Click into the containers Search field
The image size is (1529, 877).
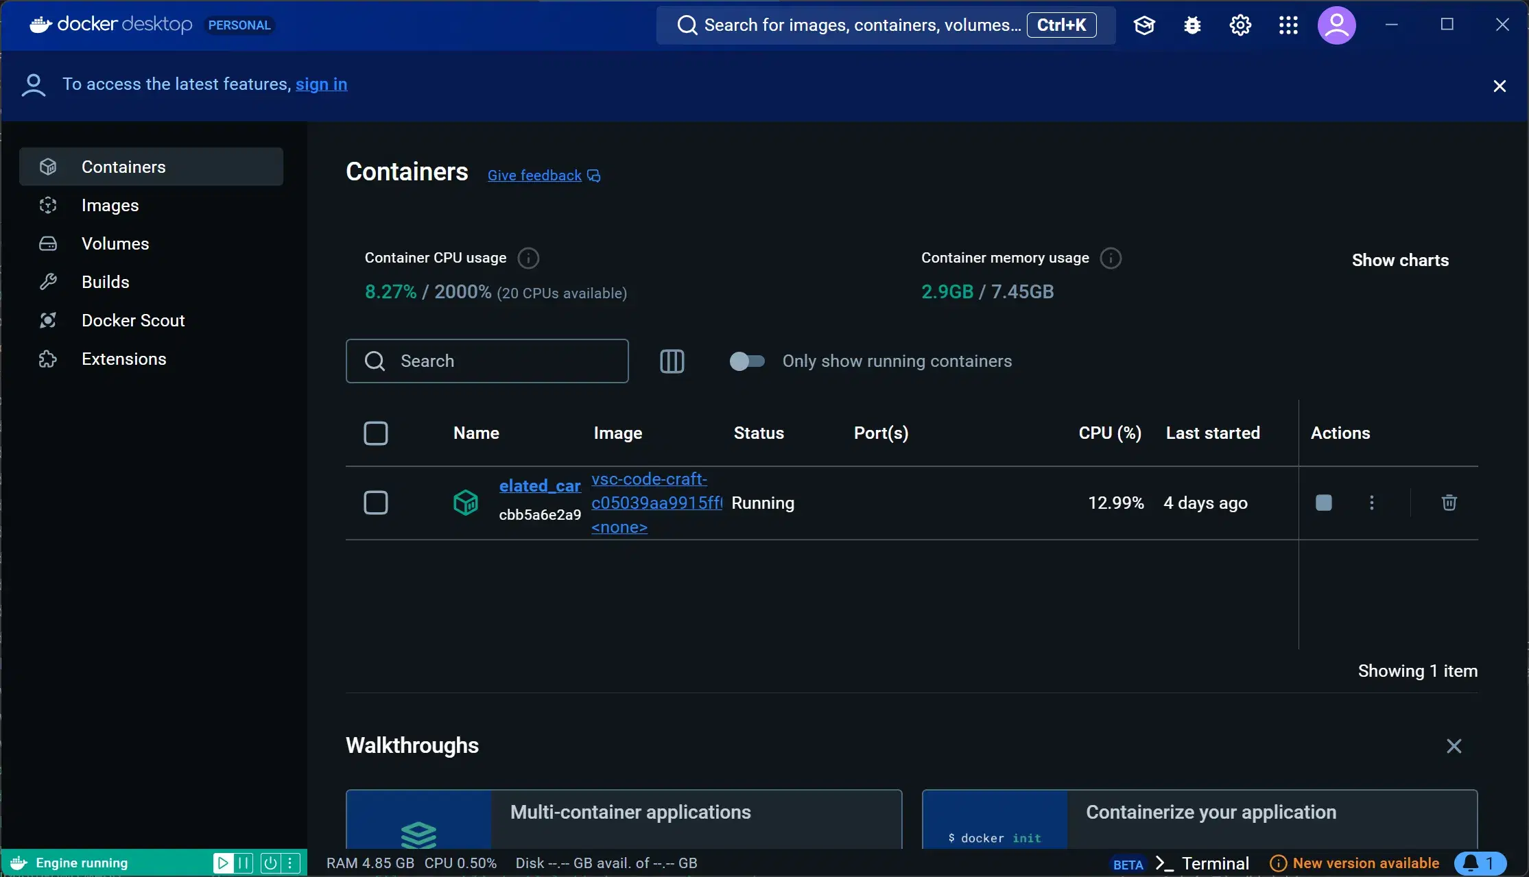[487, 361]
